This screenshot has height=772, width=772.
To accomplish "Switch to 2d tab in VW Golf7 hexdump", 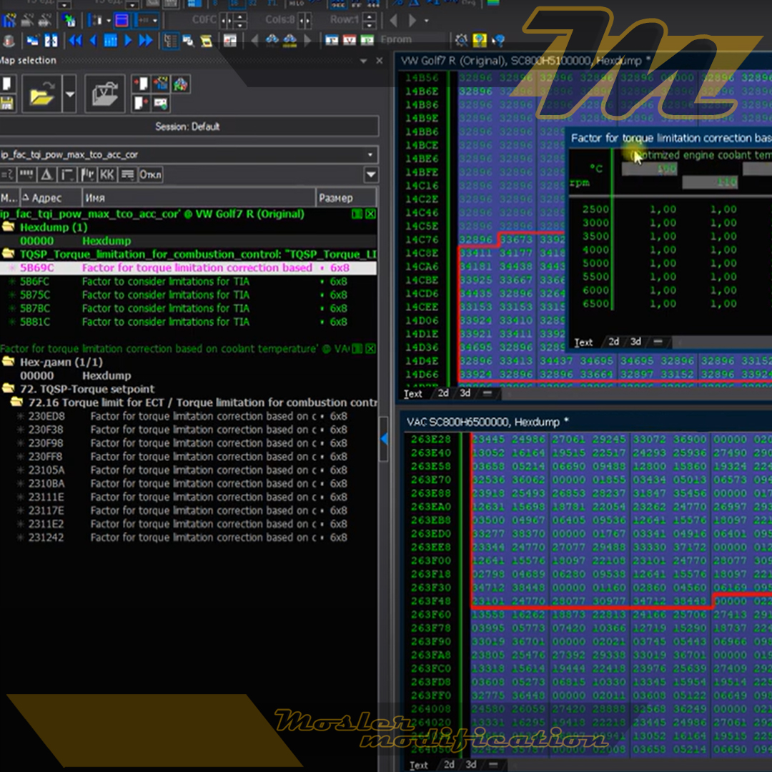I will [443, 393].
